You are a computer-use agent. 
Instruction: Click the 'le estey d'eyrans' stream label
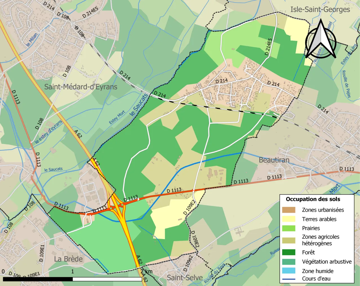click(49, 132)
